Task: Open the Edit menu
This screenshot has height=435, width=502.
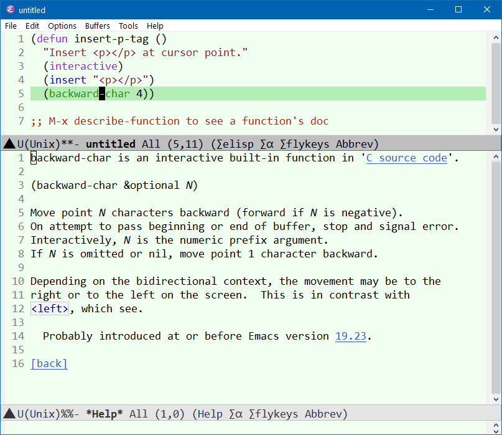Action: [32, 26]
